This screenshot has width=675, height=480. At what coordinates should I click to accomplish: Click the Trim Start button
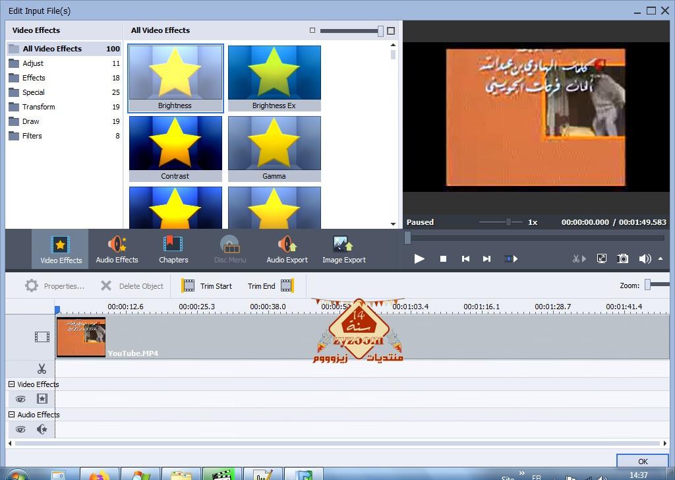[206, 286]
